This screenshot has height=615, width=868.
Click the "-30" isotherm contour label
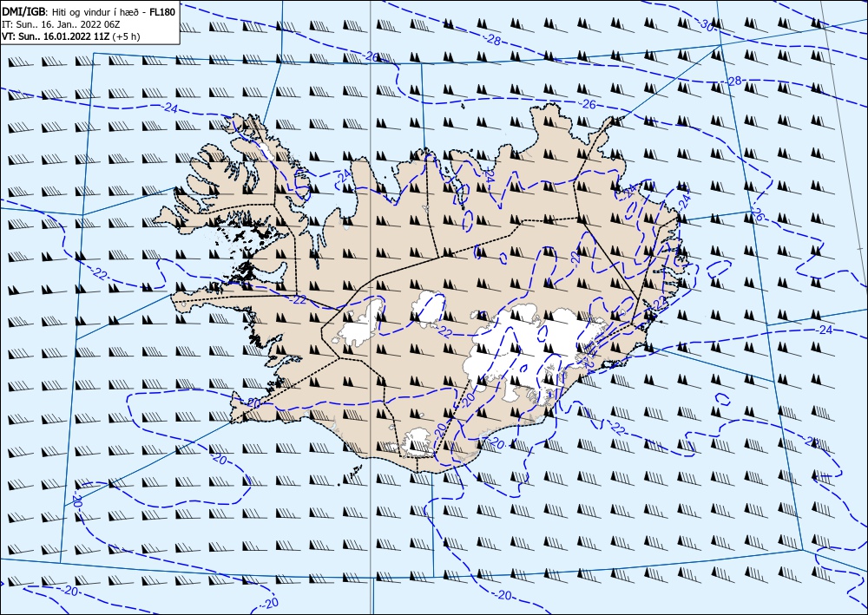pos(706,25)
